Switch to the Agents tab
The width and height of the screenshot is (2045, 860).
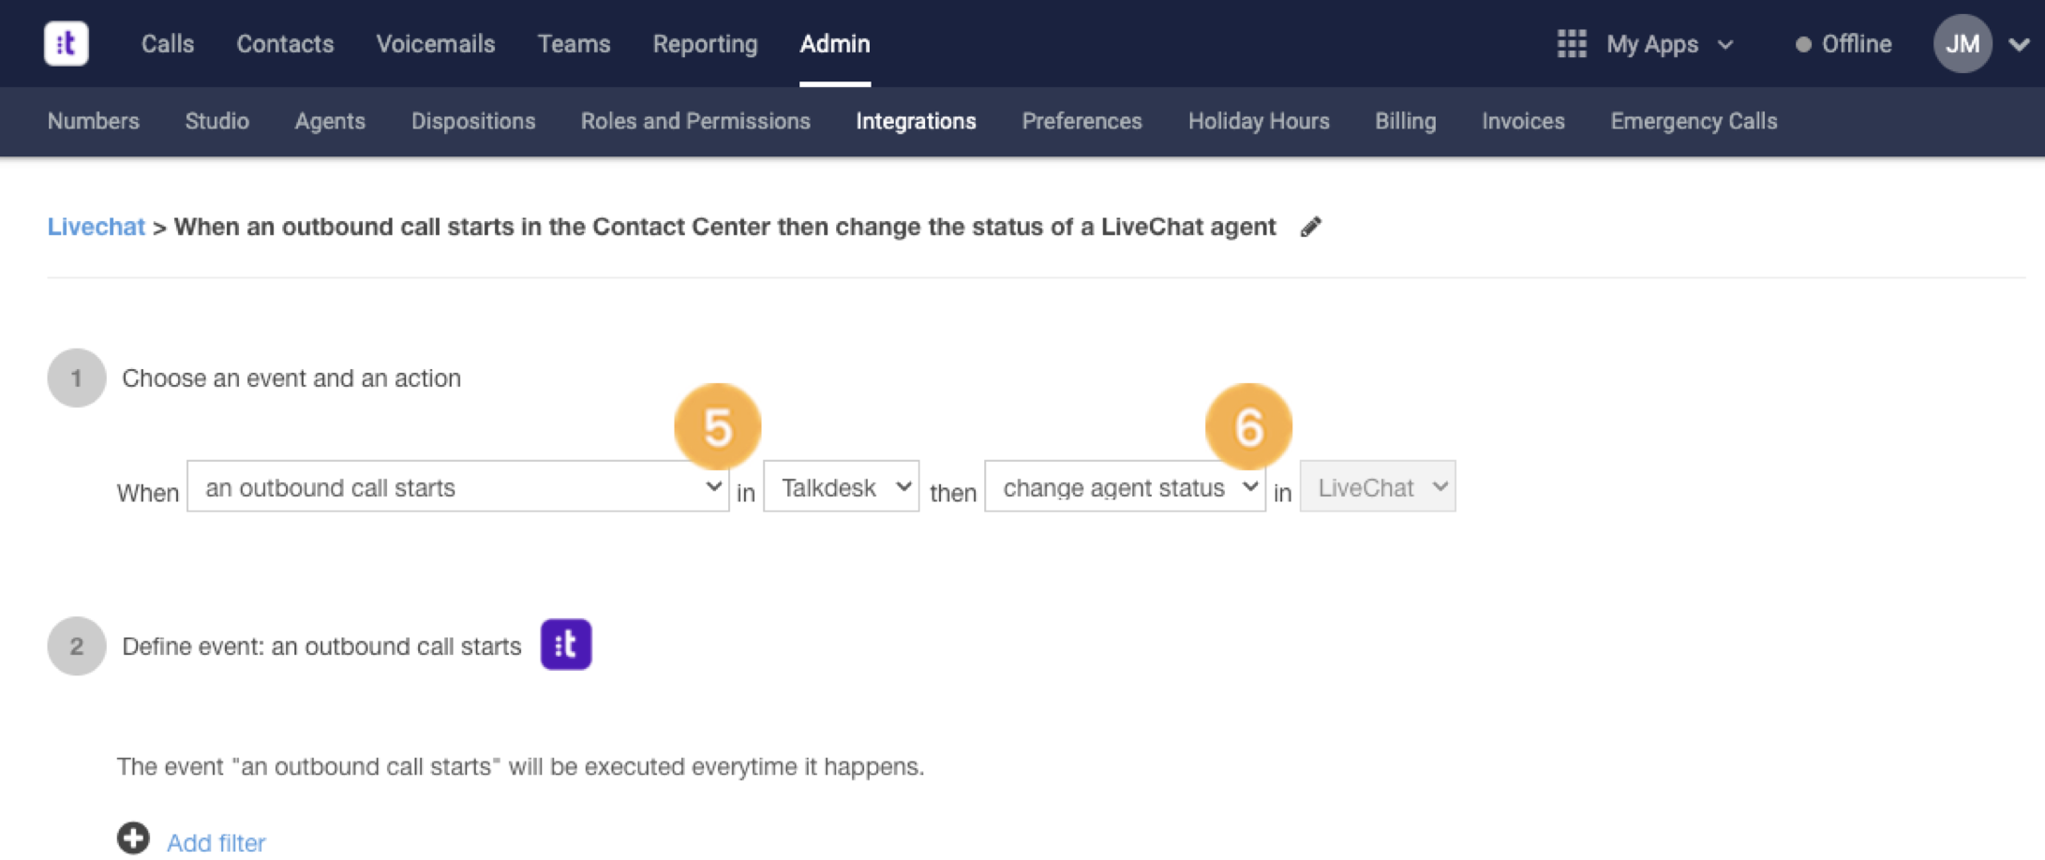pyautogui.click(x=330, y=121)
